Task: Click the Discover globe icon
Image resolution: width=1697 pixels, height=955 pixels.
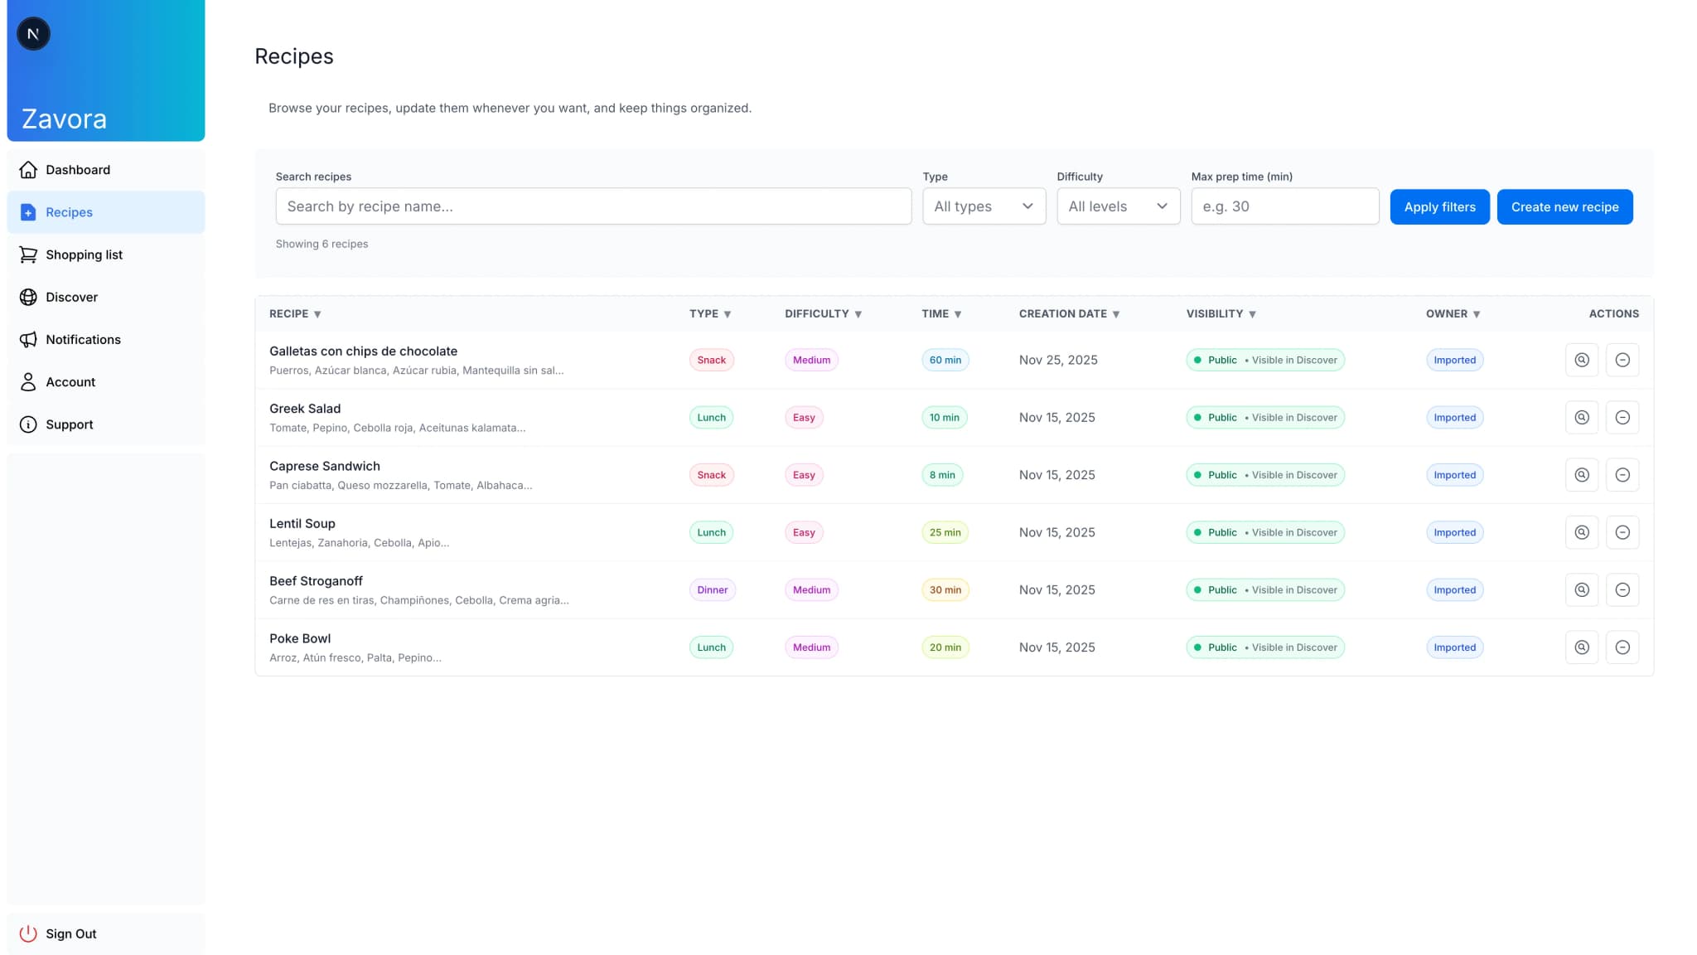Action: (28, 297)
